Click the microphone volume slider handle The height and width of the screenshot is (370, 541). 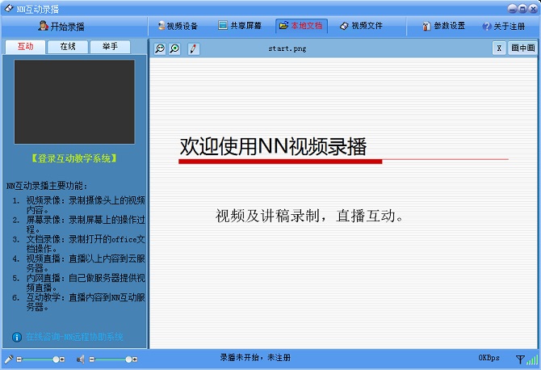point(56,359)
